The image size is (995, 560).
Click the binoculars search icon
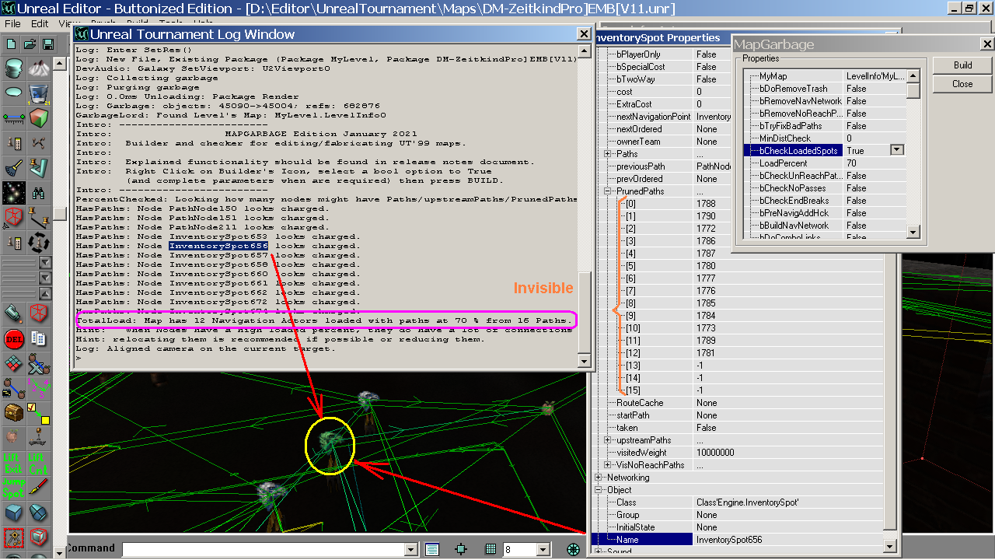pyautogui.click(x=38, y=192)
